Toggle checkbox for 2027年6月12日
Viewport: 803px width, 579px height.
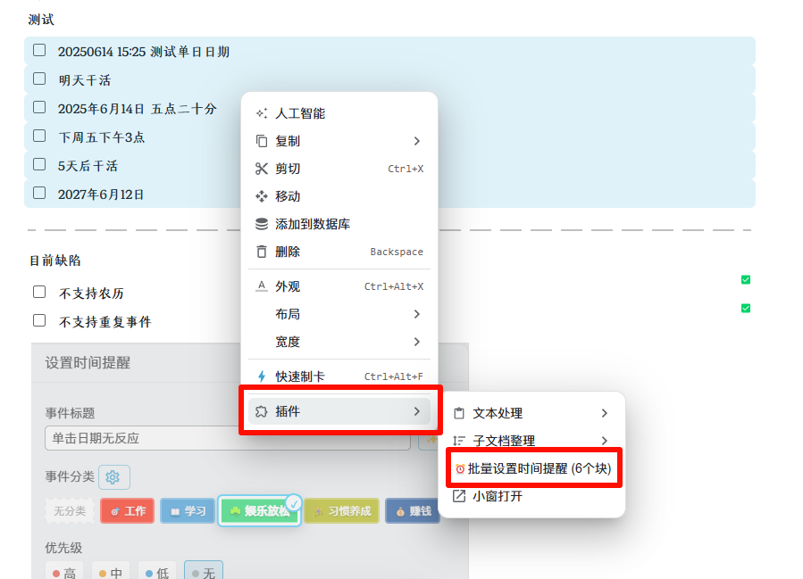pos(39,193)
